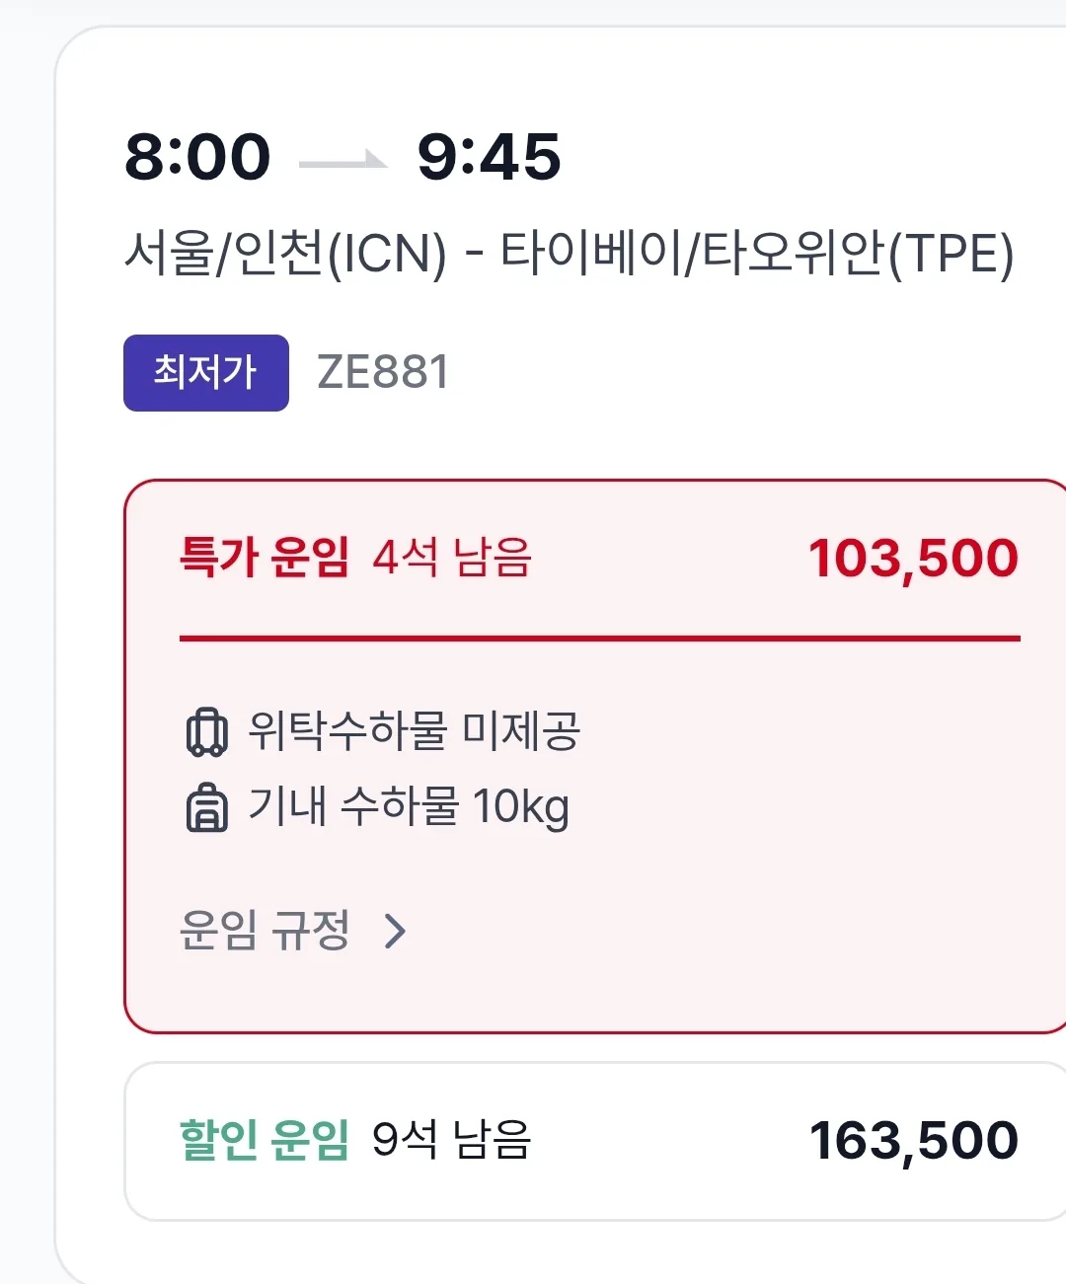1066x1284 pixels.
Task: Click 기내 수하물 10kg carry-on text
Action: pyautogui.click(x=409, y=807)
